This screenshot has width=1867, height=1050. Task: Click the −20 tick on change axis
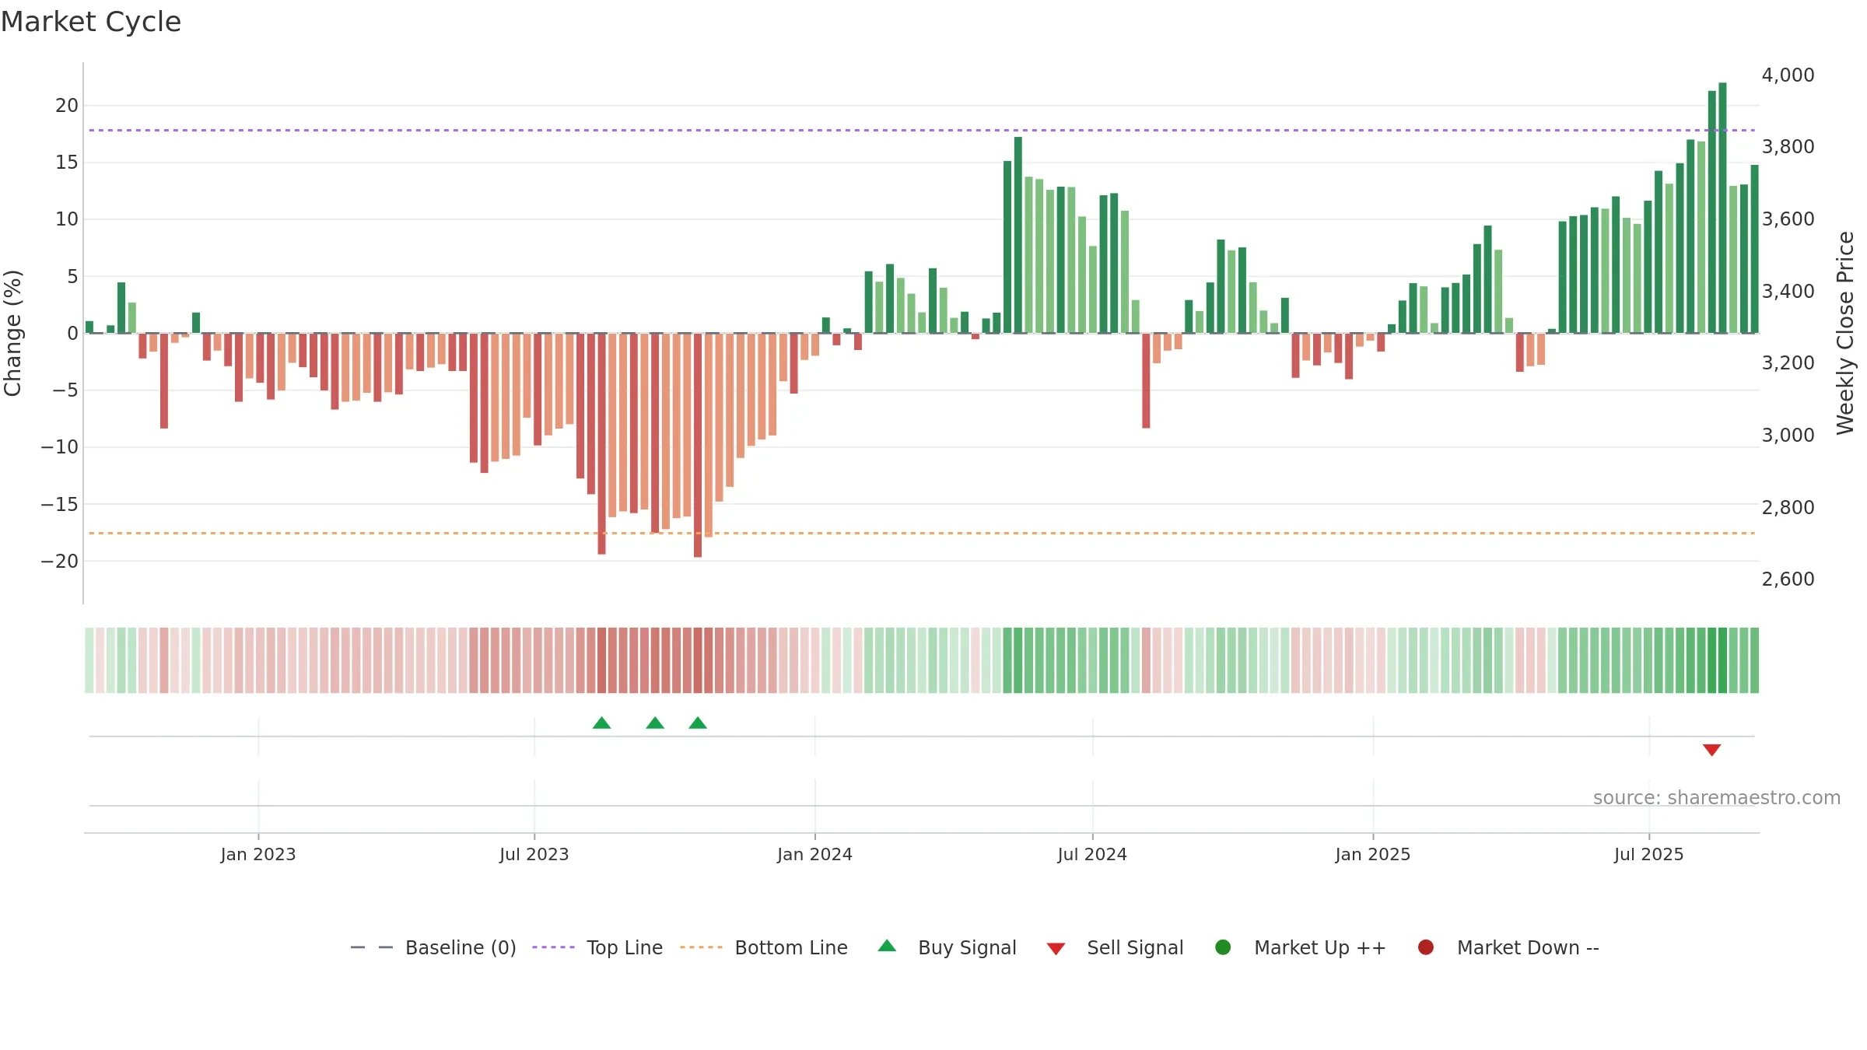(60, 561)
